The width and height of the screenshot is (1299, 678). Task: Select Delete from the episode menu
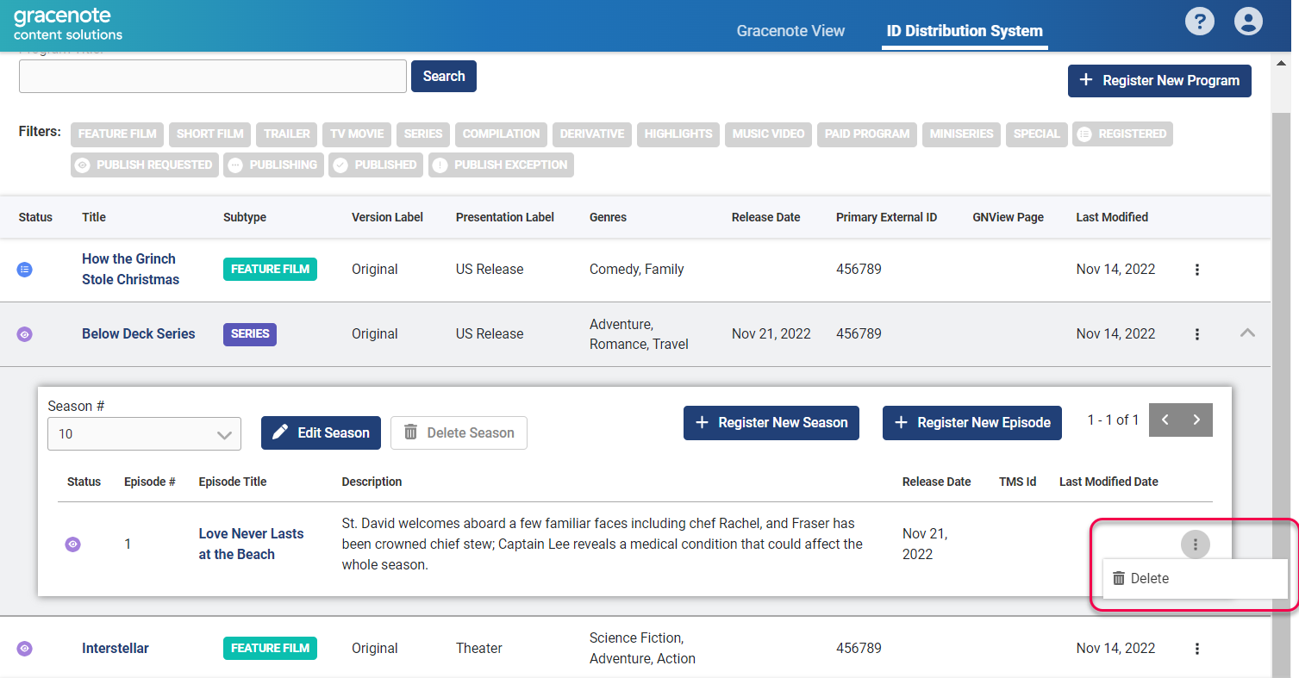[x=1149, y=579]
